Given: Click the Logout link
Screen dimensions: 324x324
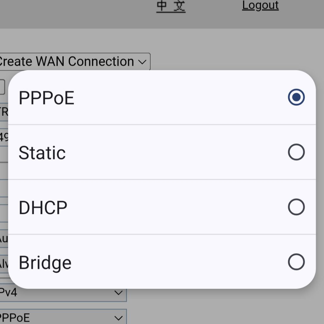Looking at the screenshot, I should click(x=260, y=5).
